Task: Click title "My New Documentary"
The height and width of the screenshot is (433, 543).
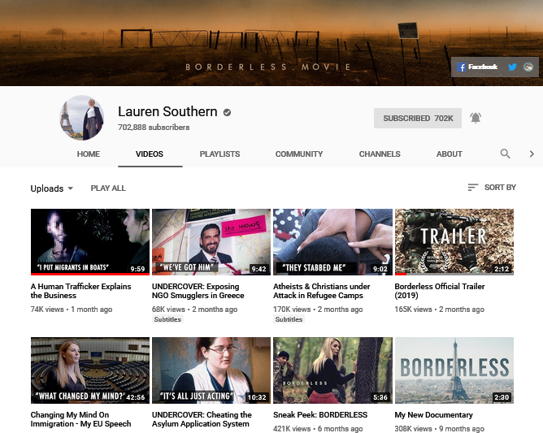Action: (433, 414)
